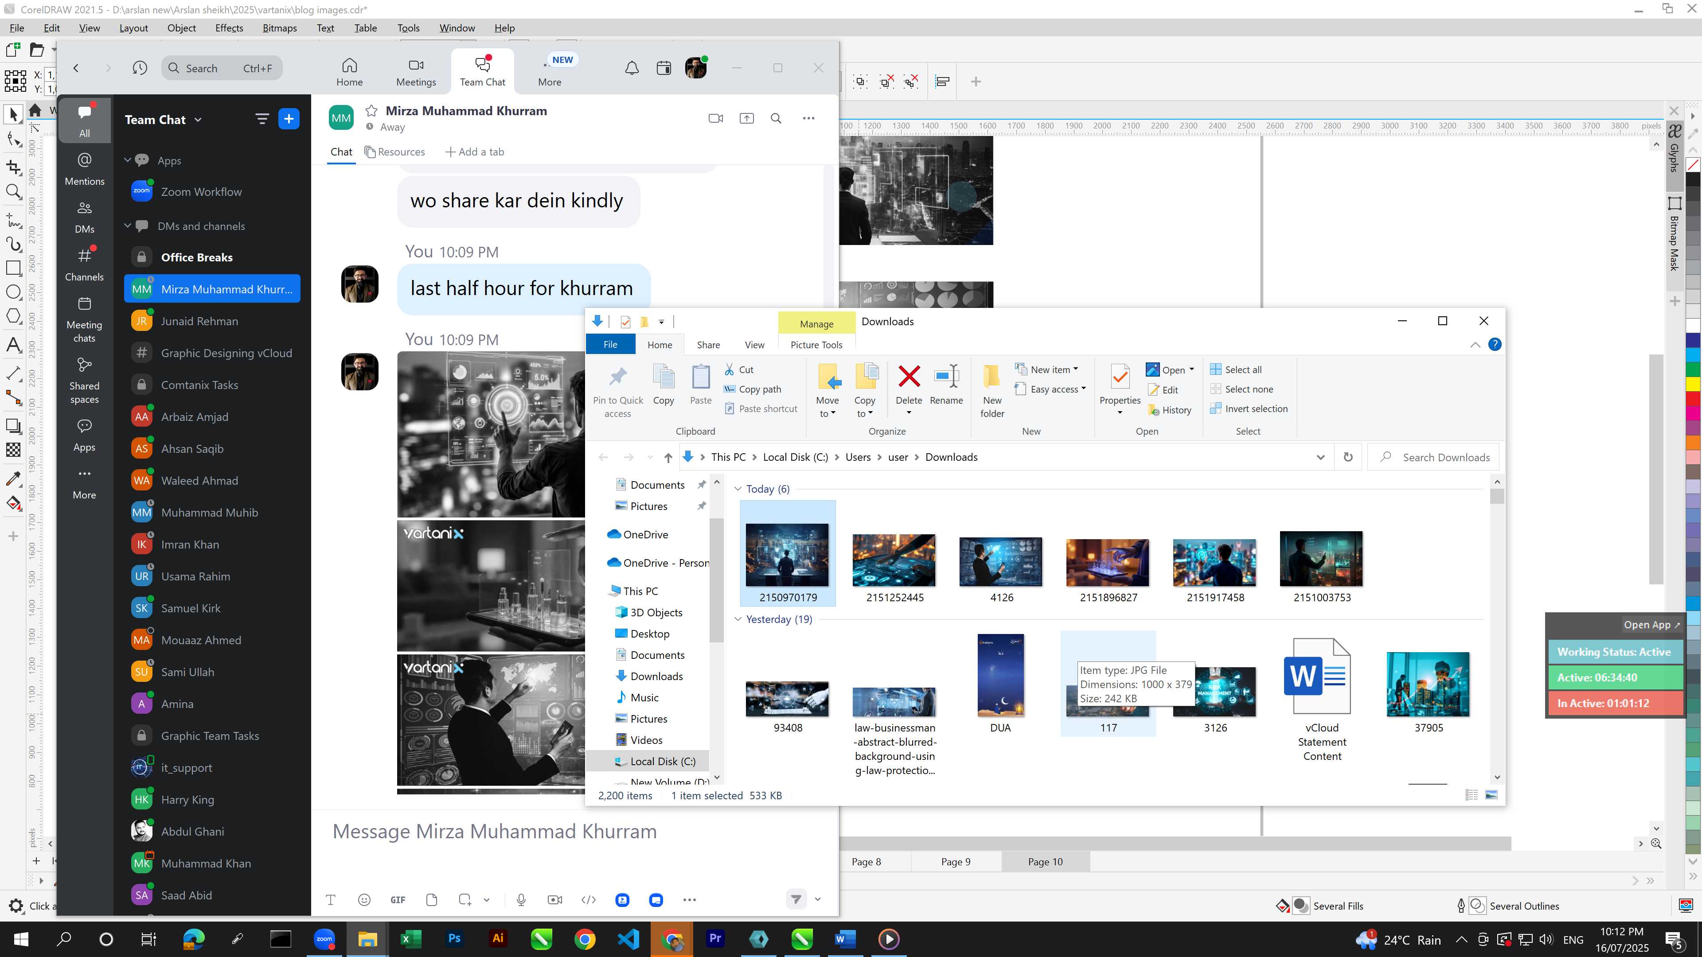
Task: Pick the red swatch in CorelDRAW palette
Action: (x=1693, y=398)
